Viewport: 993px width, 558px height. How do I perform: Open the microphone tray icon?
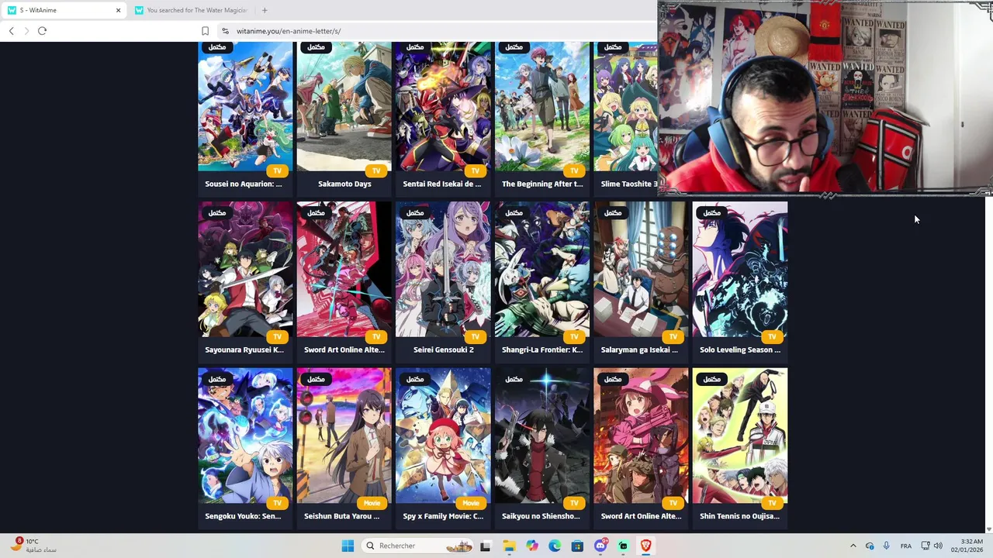(886, 546)
